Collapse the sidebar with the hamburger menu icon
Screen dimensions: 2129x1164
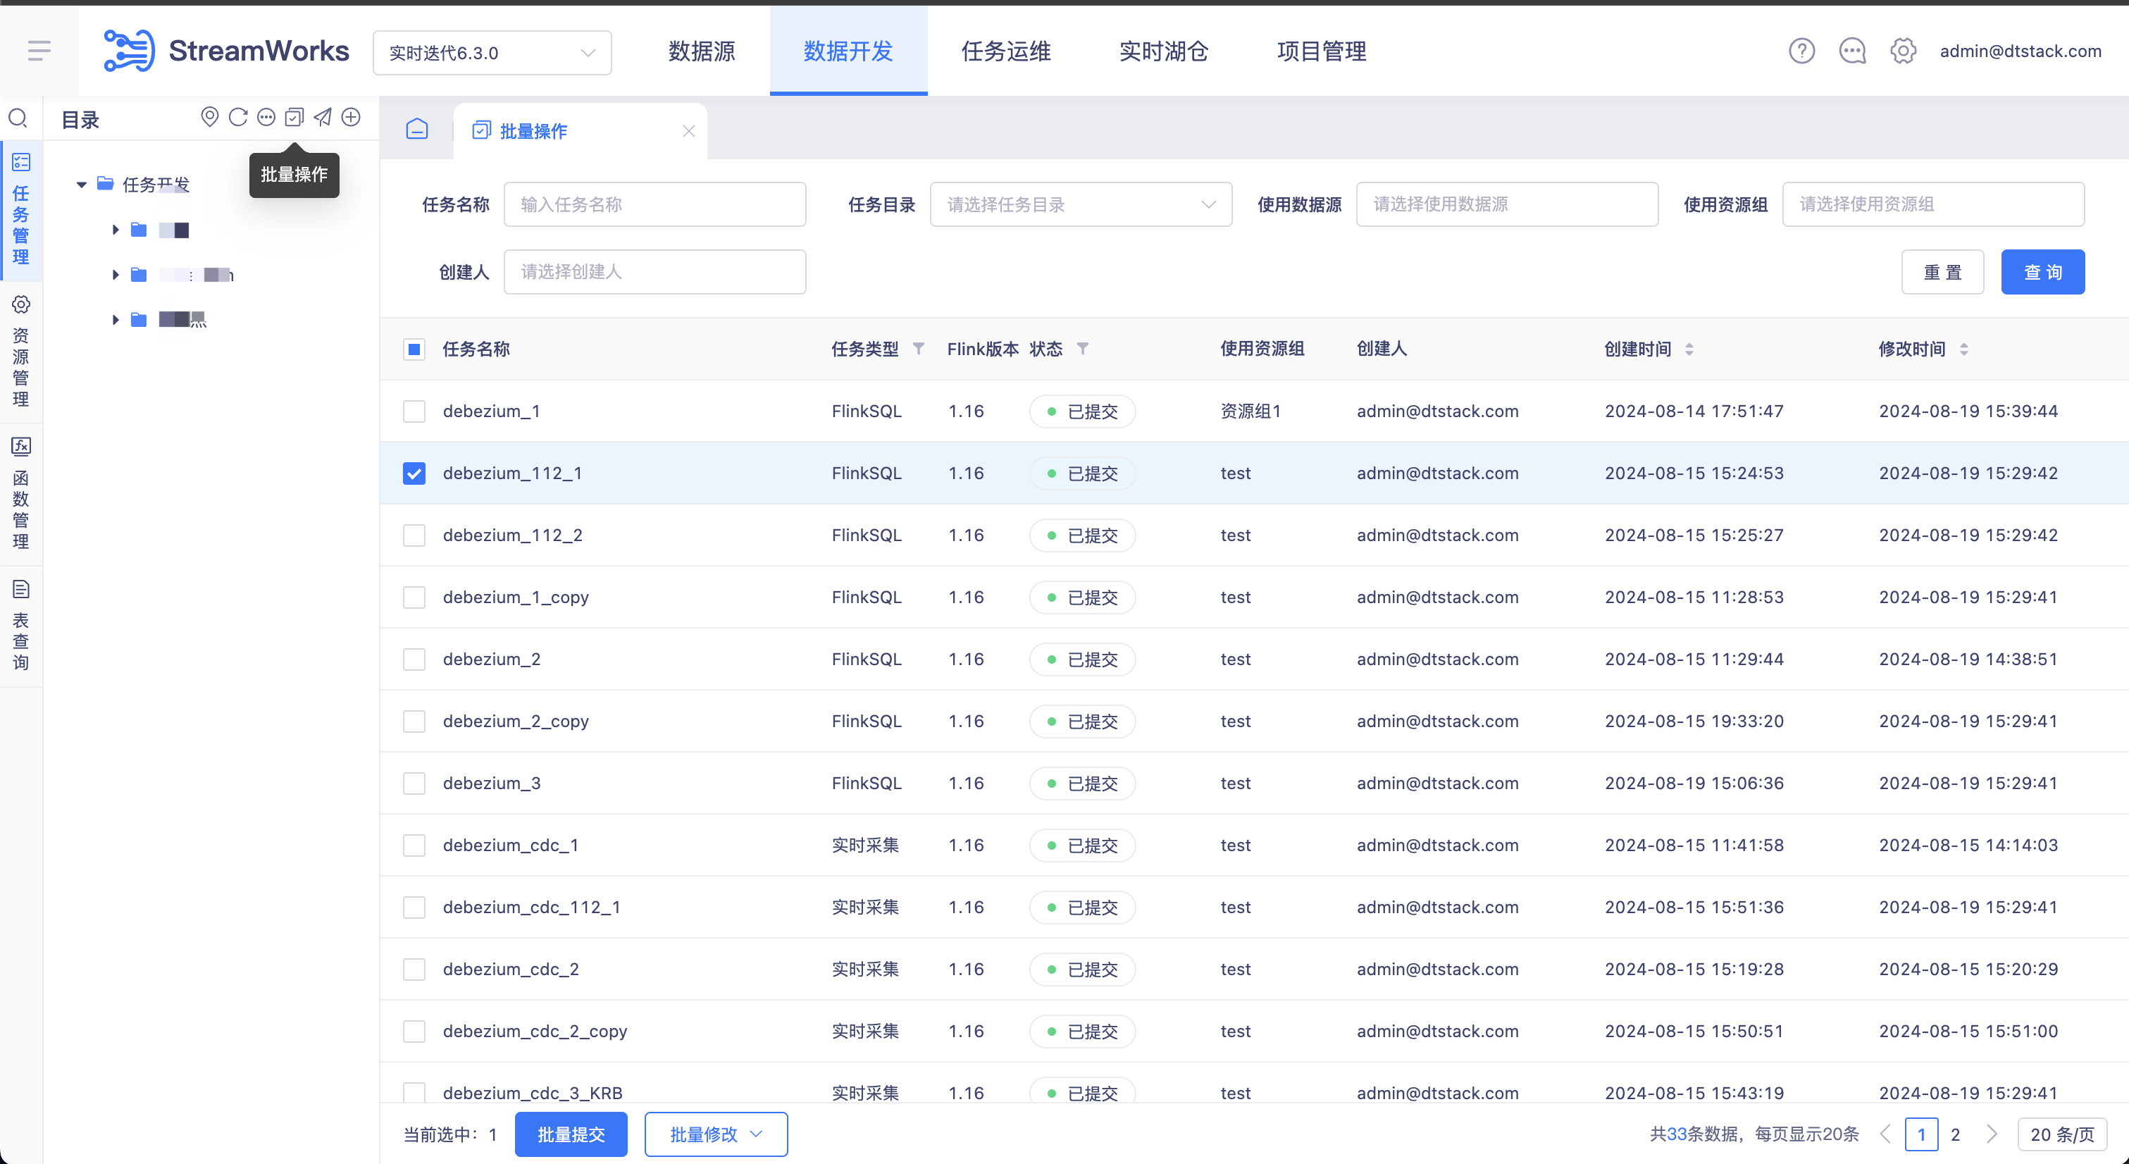[39, 51]
